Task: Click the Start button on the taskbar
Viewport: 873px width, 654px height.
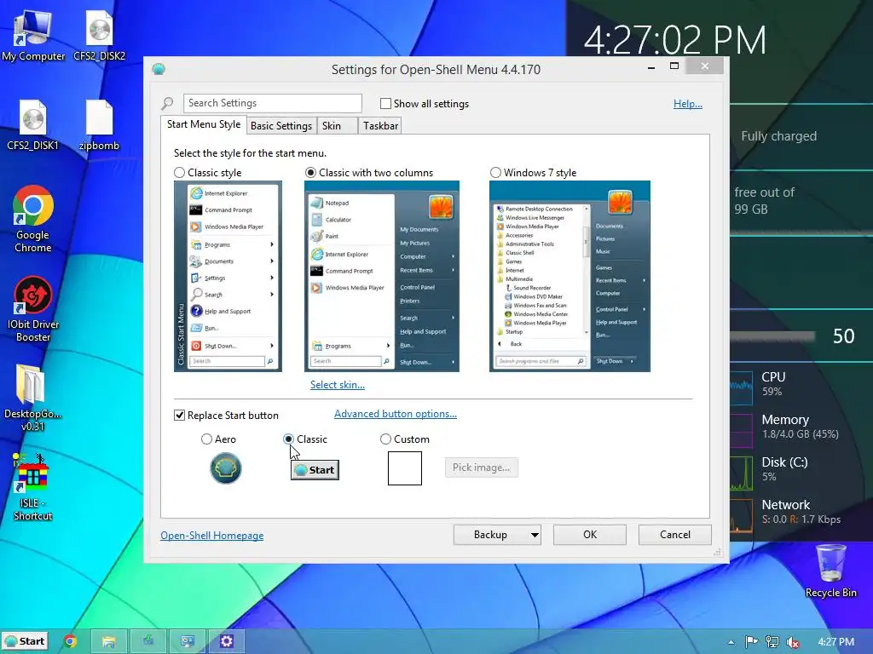Action: [x=25, y=641]
